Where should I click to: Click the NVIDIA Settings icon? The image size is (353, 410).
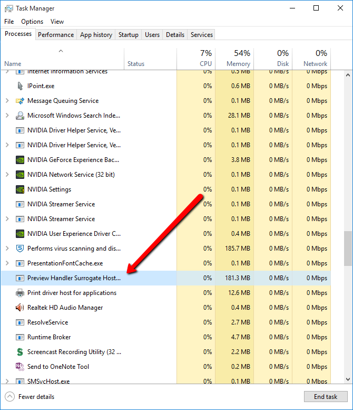[x=20, y=189]
